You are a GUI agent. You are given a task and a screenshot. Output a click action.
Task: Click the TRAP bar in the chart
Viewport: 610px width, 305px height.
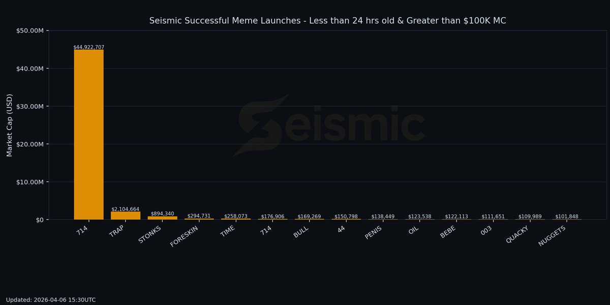click(x=126, y=215)
